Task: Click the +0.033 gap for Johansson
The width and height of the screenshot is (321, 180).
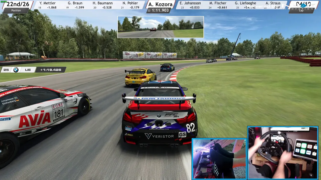Action: point(195,7)
